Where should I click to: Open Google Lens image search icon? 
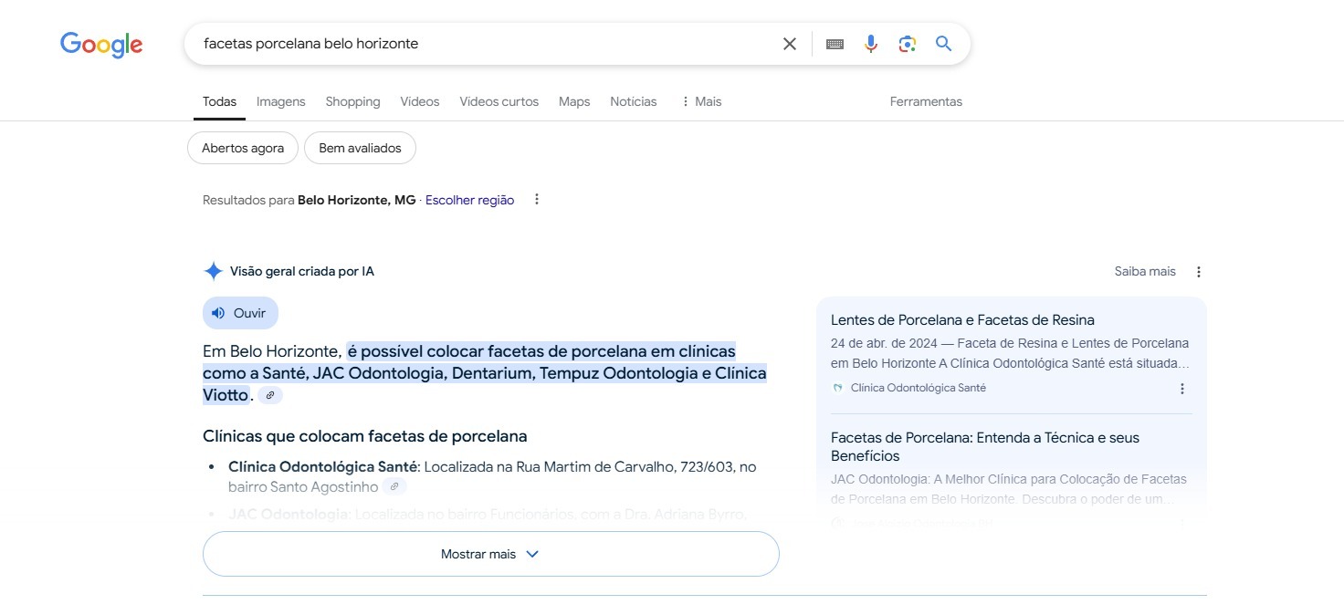pyautogui.click(x=907, y=44)
